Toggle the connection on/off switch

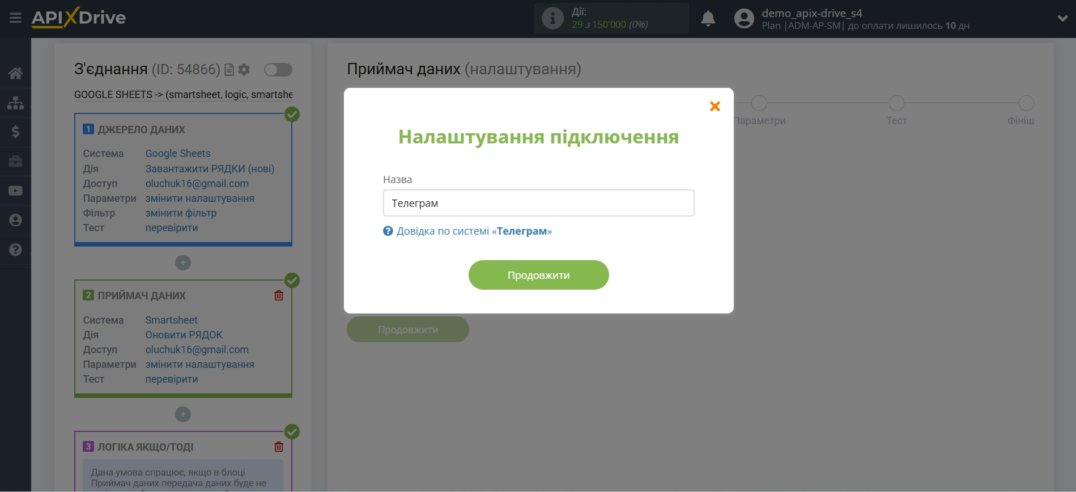click(x=278, y=70)
